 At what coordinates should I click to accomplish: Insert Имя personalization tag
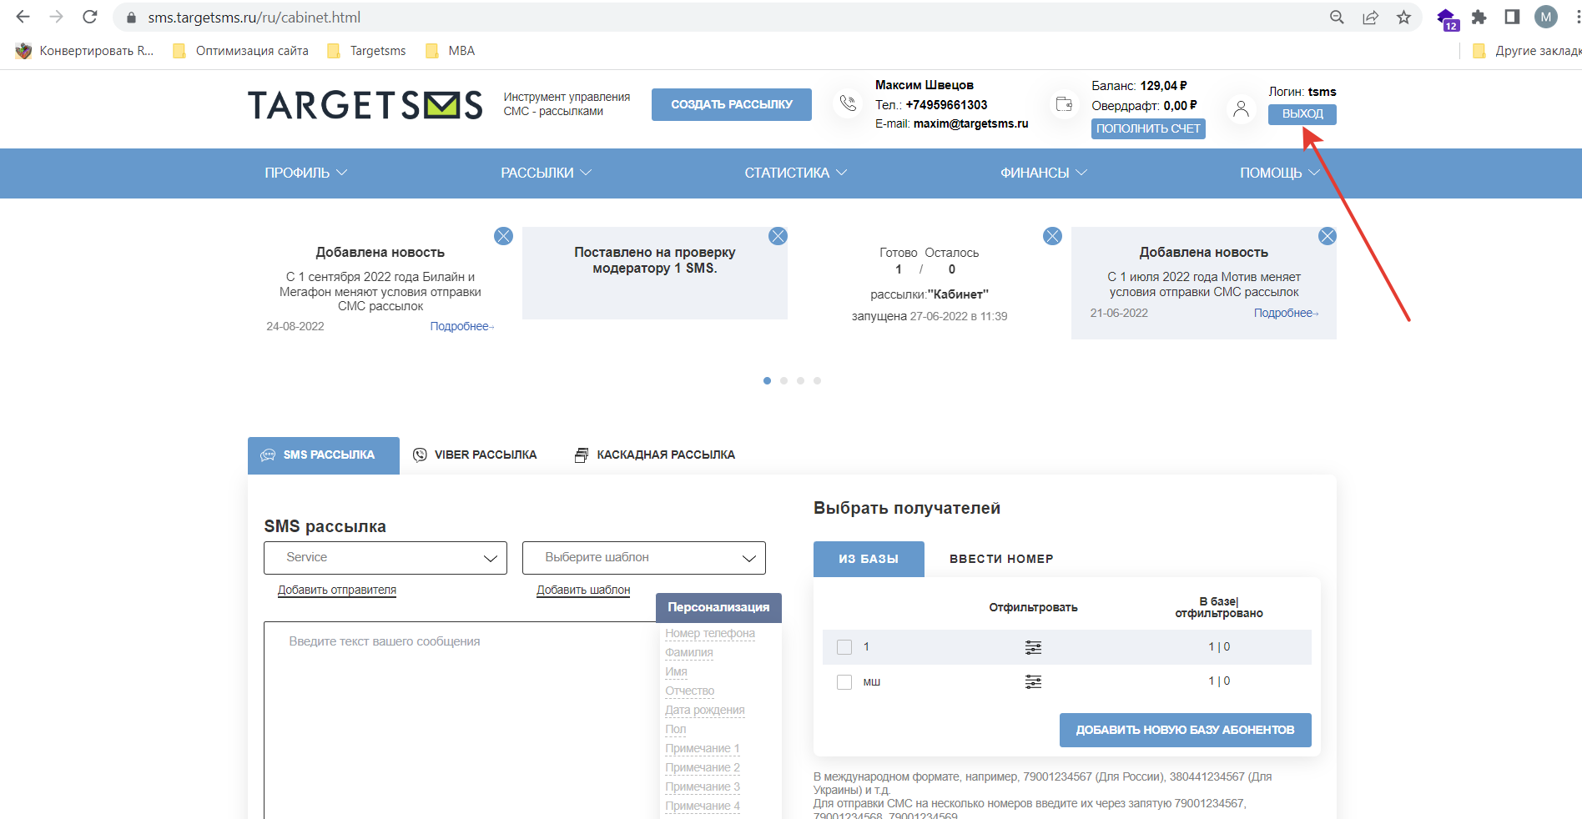676,672
